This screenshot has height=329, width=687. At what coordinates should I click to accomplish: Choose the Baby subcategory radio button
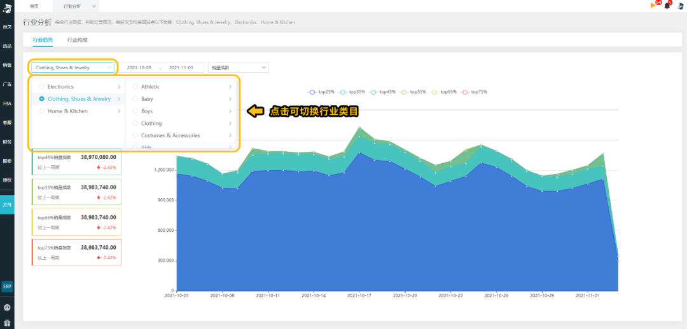[x=135, y=99]
